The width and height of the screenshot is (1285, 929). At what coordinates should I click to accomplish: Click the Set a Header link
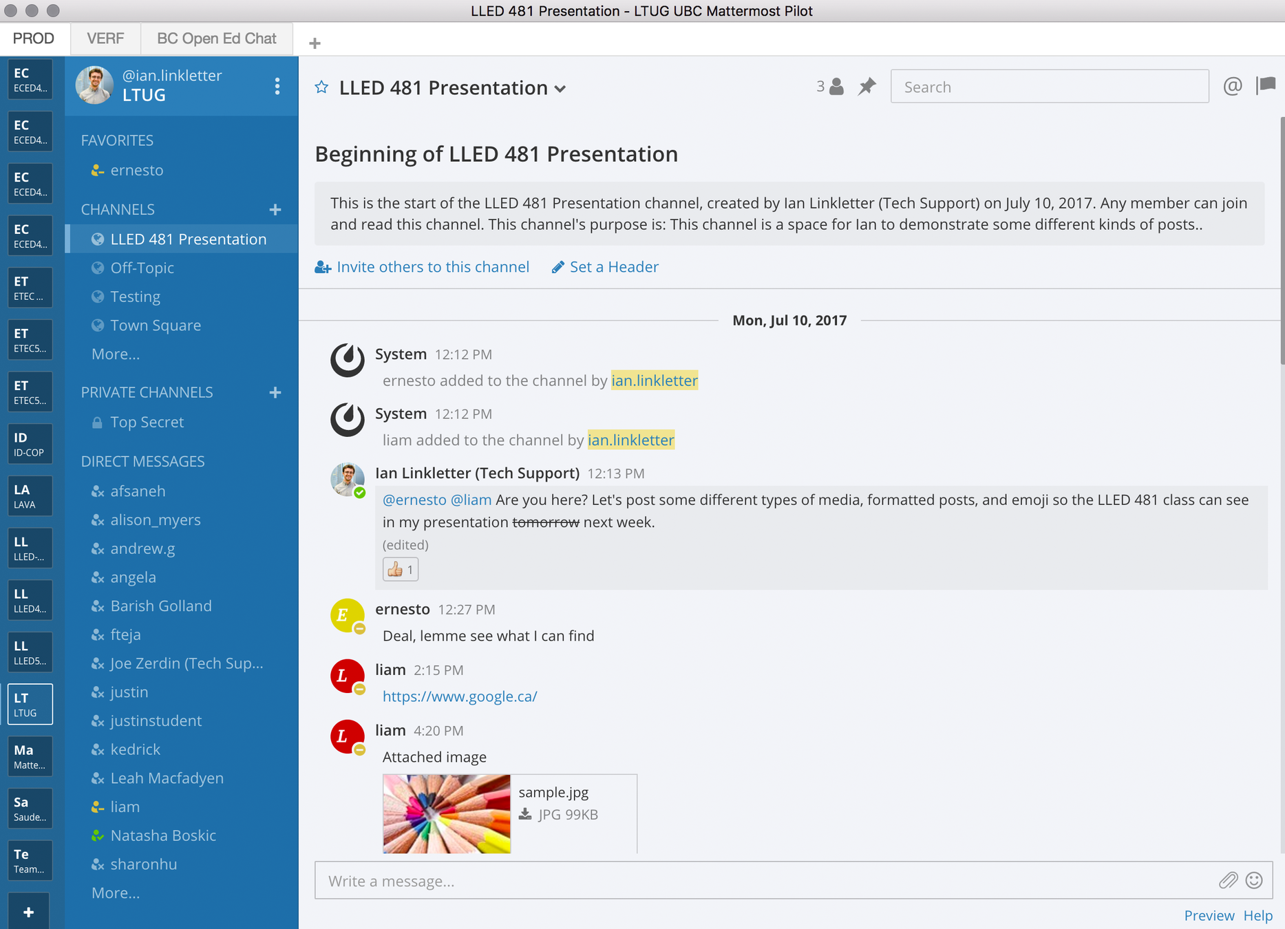605,267
